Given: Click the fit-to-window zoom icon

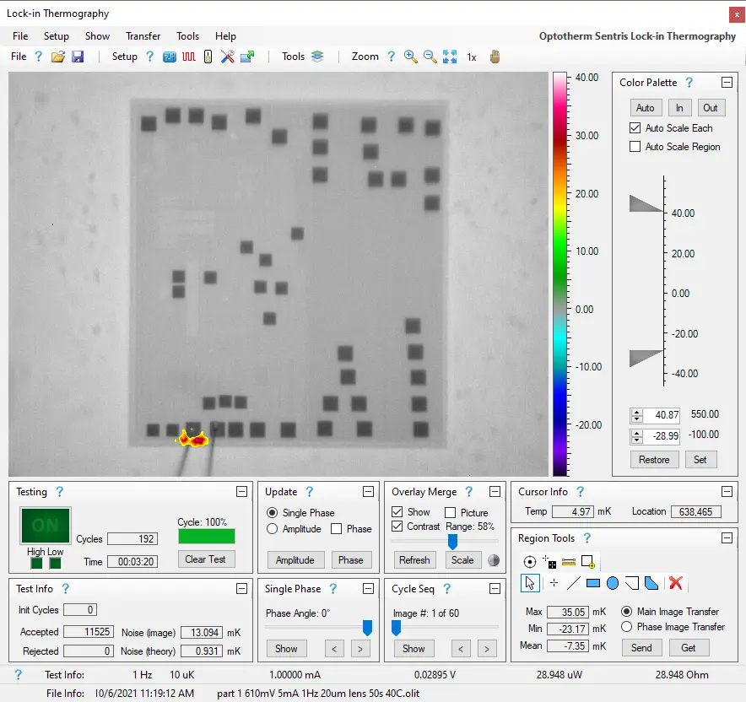Looking at the screenshot, I should point(450,57).
